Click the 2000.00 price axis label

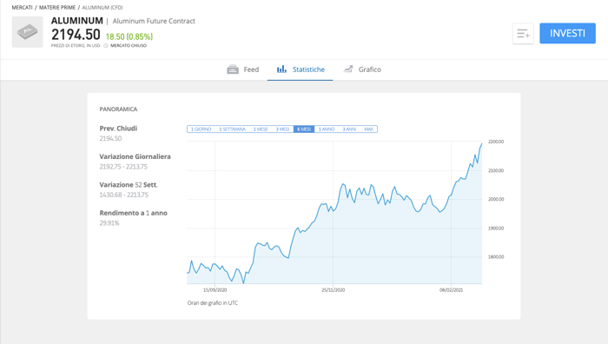(x=496, y=199)
